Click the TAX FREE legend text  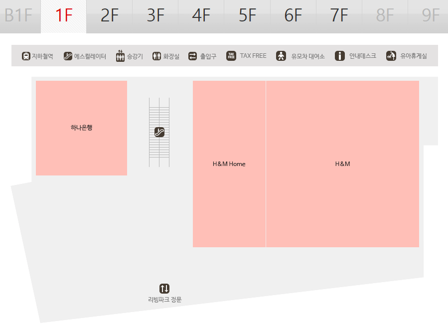tap(253, 56)
